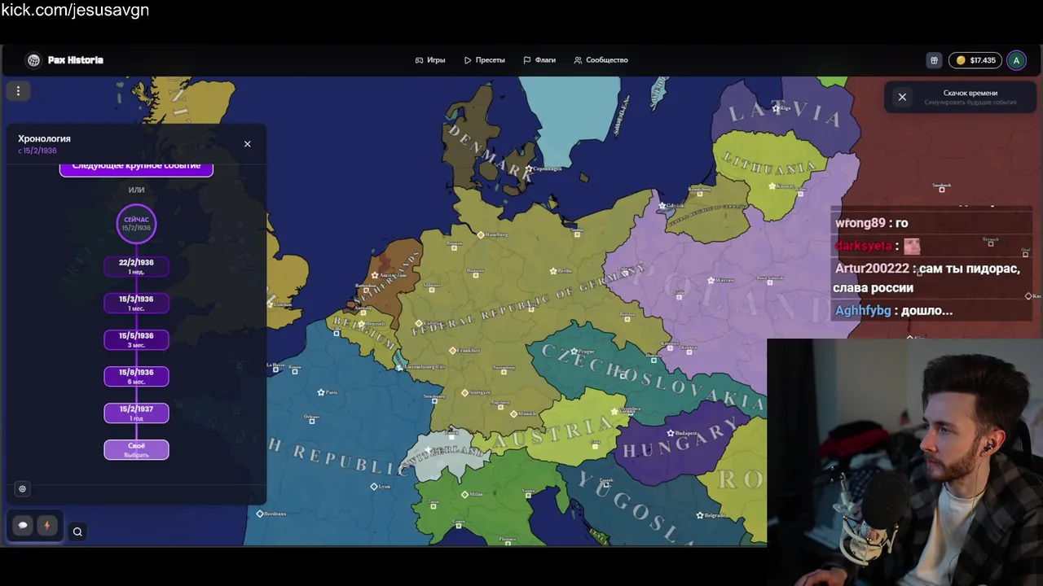Jump to 15/2/1937 one year
The image size is (1043, 586).
point(136,413)
